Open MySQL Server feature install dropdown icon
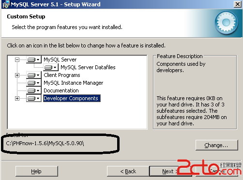The image size is (243, 180). coord(33,60)
